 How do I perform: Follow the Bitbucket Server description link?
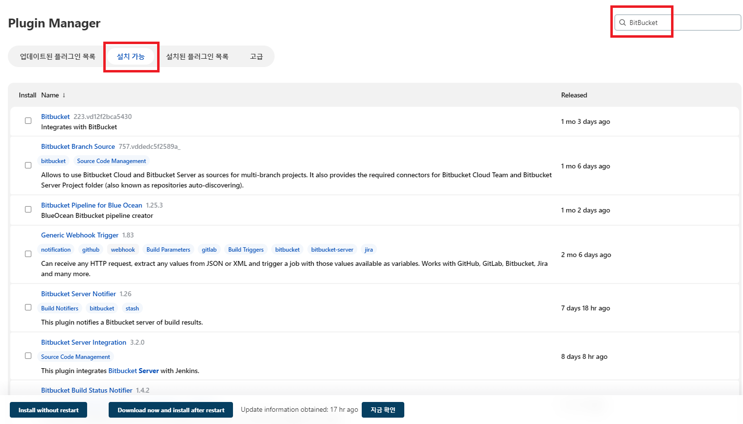pos(134,371)
